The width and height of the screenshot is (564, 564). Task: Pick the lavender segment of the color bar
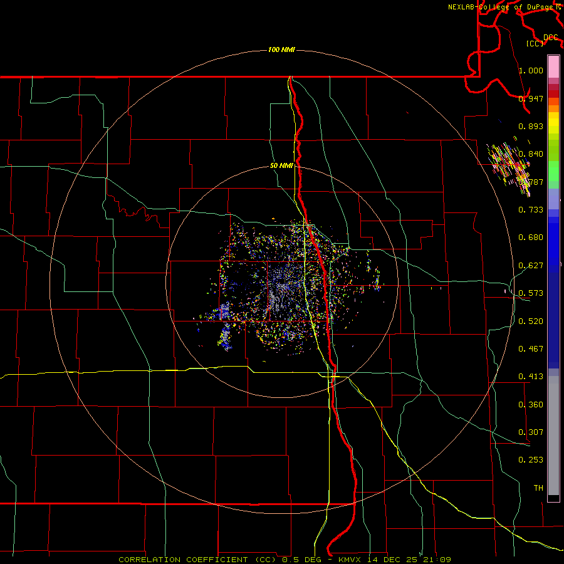click(x=553, y=199)
